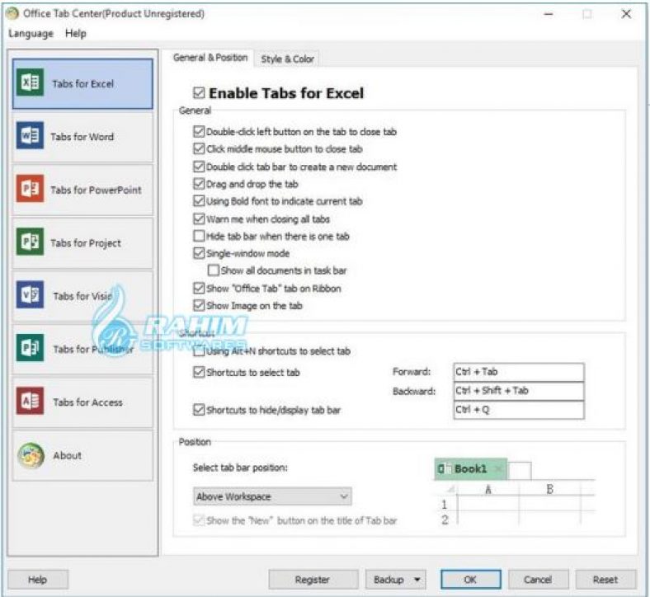Toggle Single-window mode checkbox

pos(199,253)
